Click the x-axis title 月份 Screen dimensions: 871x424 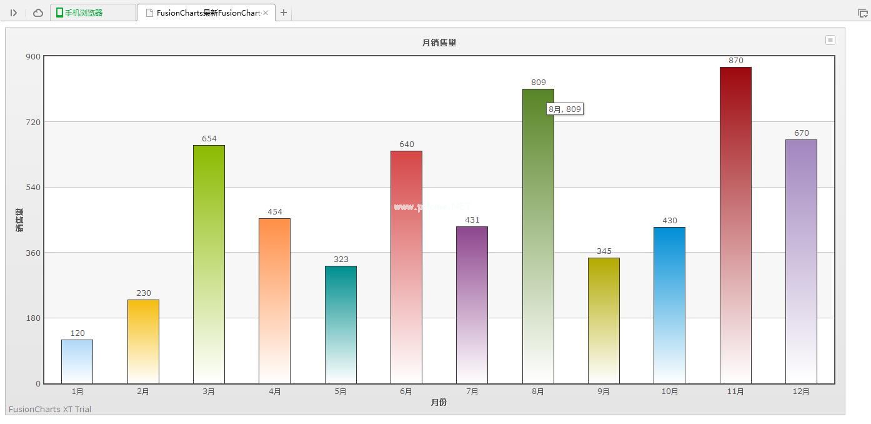[x=439, y=402]
